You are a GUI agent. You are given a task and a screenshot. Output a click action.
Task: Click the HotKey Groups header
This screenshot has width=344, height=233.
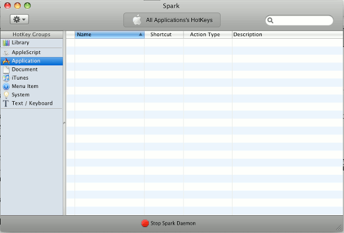tap(32, 34)
